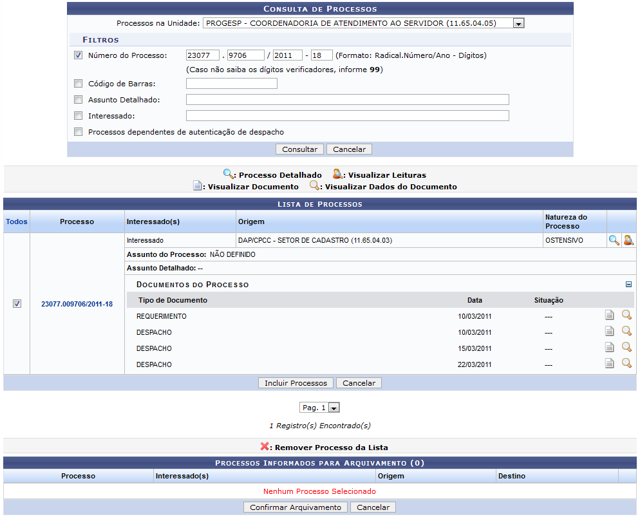Open the Processos na Unidade dropdown
This screenshot has height=519, width=640.
(518, 23)
